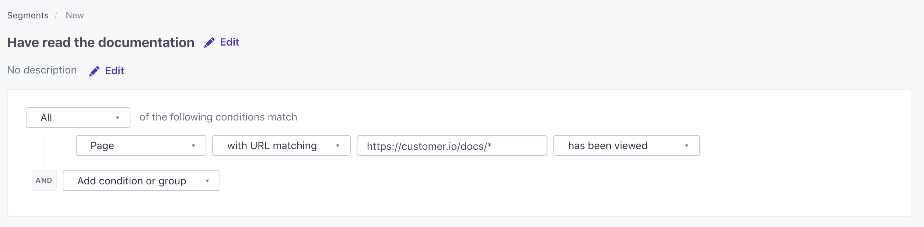Click the Edit link for the segment title
924x227 pixels.
click(x=230, y=42)
